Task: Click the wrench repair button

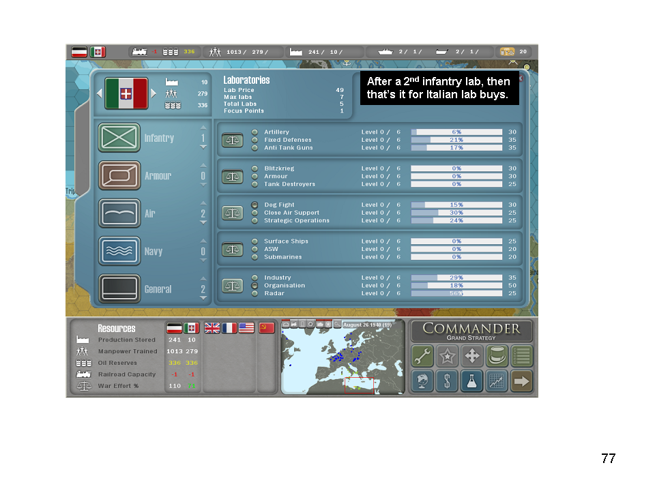Action: pyautogui.click(x=422, y=355)
